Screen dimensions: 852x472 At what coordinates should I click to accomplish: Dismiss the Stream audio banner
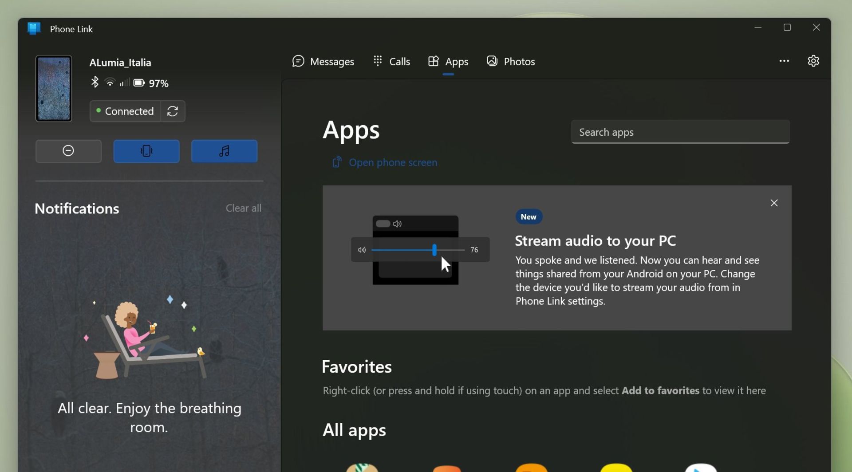click(774, 203)
